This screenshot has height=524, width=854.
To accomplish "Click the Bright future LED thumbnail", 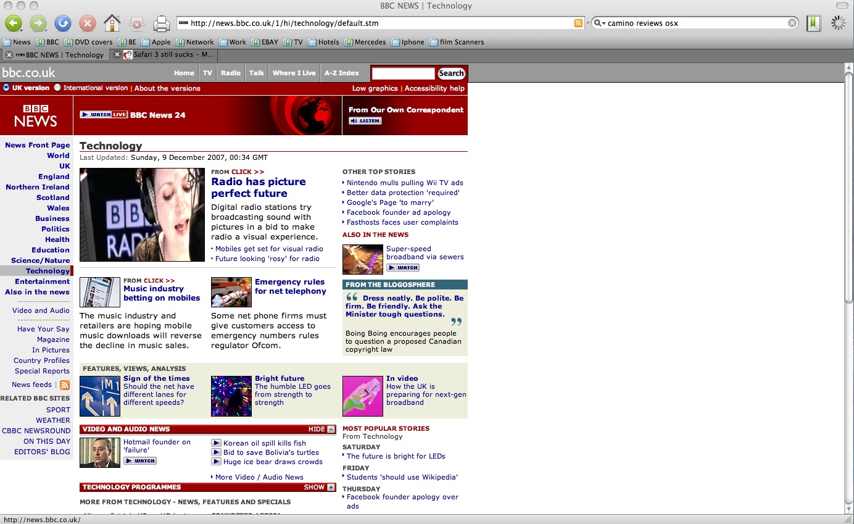I will [x=231, y=396].
